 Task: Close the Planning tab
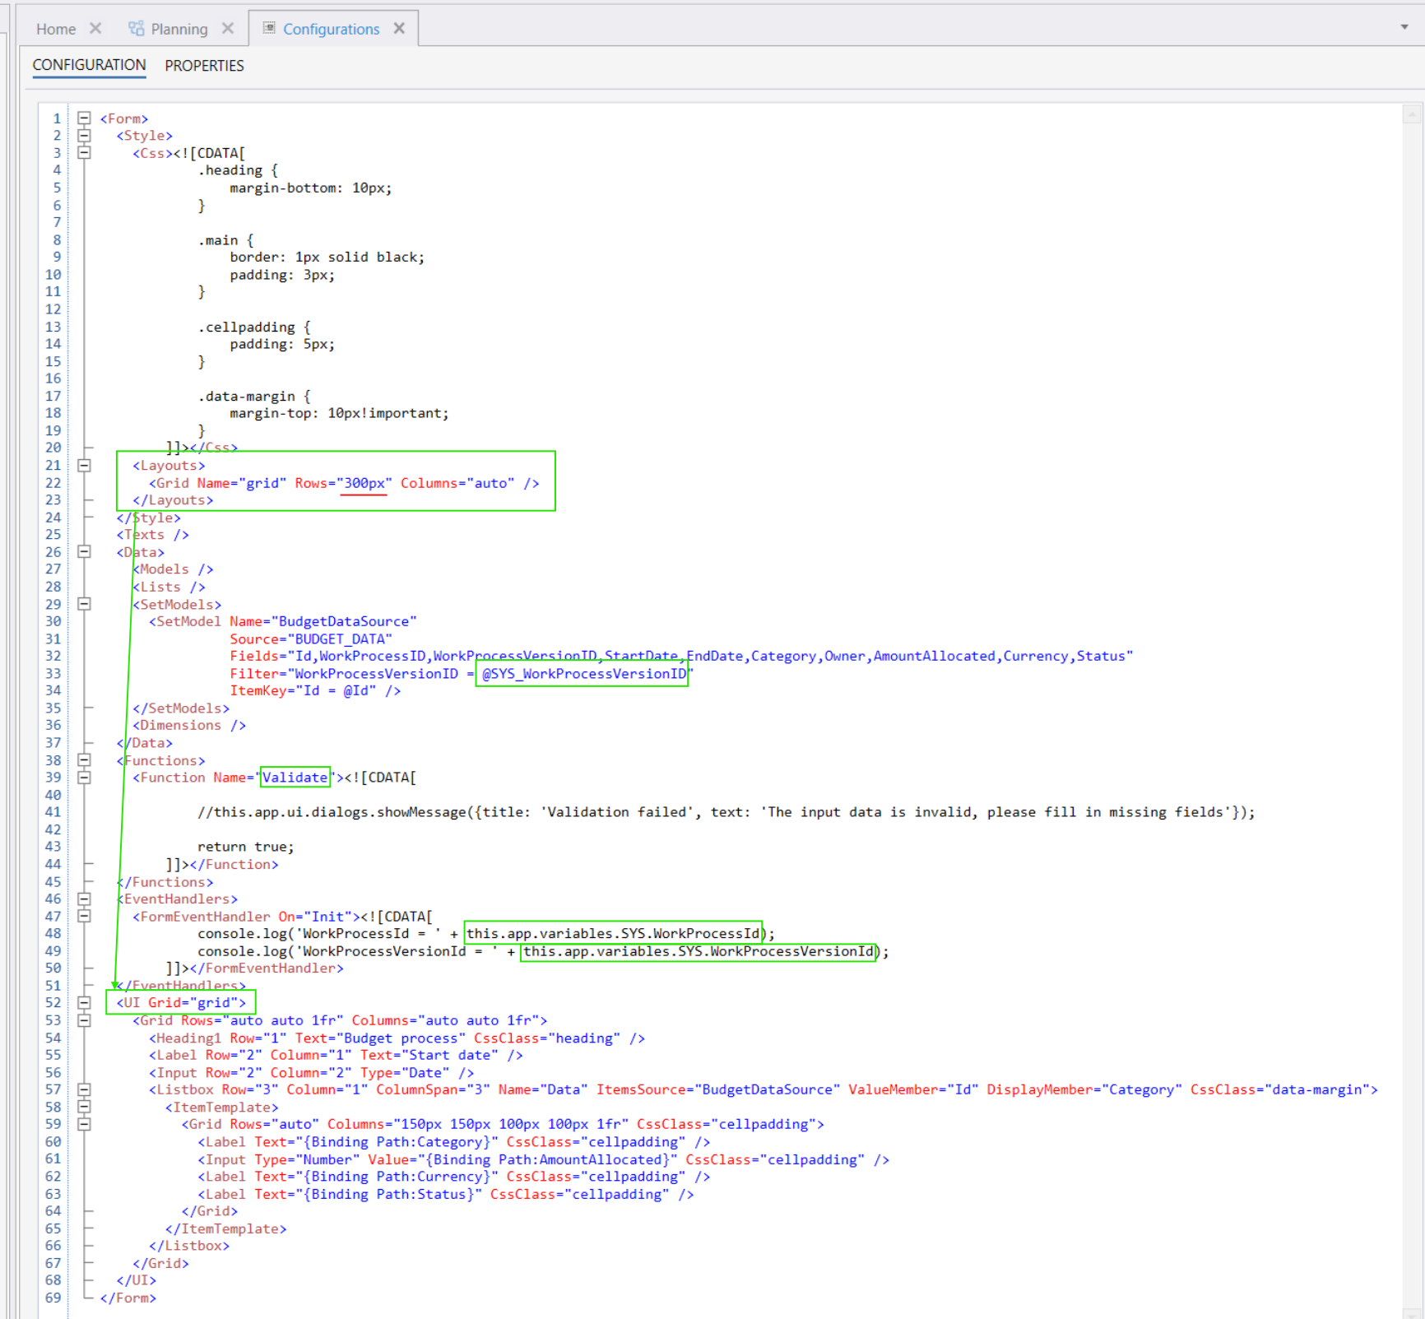tap(228, 28)
